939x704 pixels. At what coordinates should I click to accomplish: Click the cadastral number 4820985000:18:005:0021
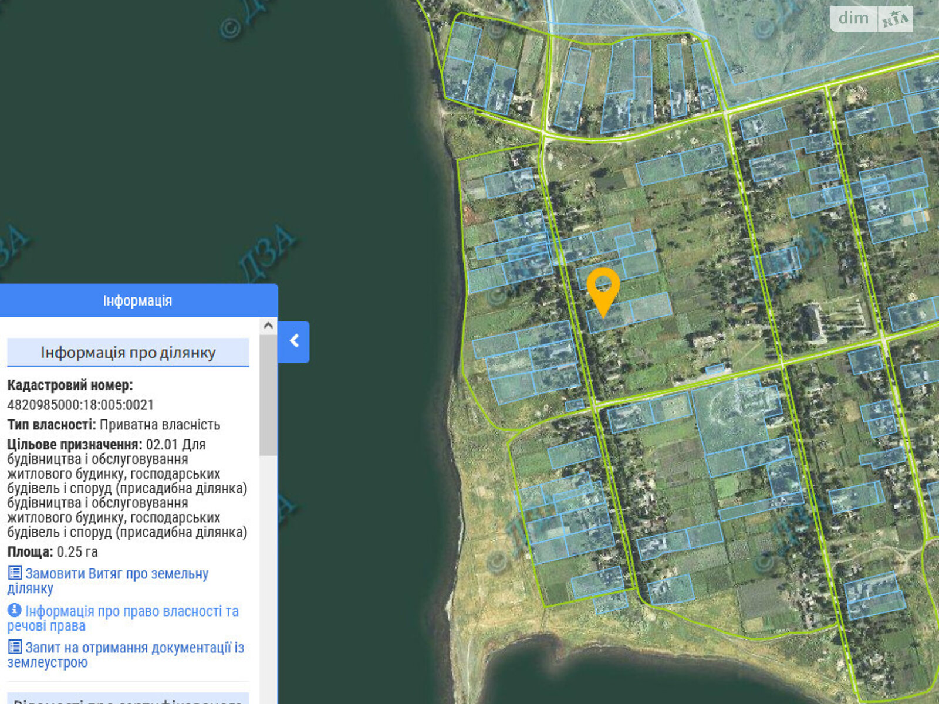pyautogui.click(x=80, y=405)
